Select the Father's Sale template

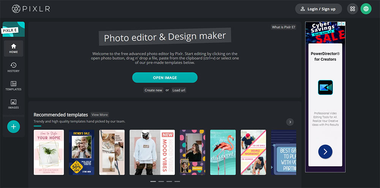[81, 152]
